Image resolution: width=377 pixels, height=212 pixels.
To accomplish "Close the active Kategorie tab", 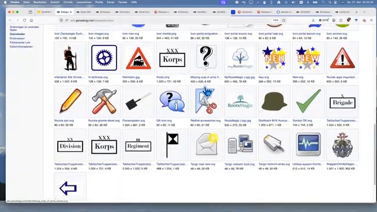I will [71, 12].
